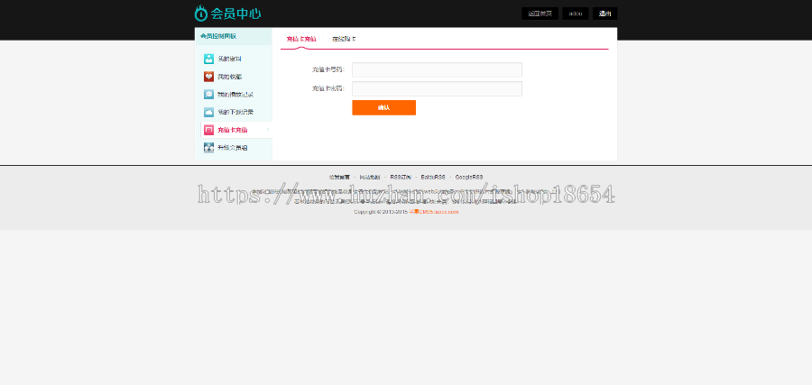The height and width of the screenshot is (385, 812).
Task: Open the RSS订阅 footer link
Action: click(401, 177)
